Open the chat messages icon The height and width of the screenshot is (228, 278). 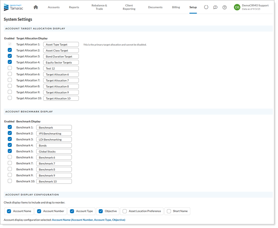tap(215, 7)
